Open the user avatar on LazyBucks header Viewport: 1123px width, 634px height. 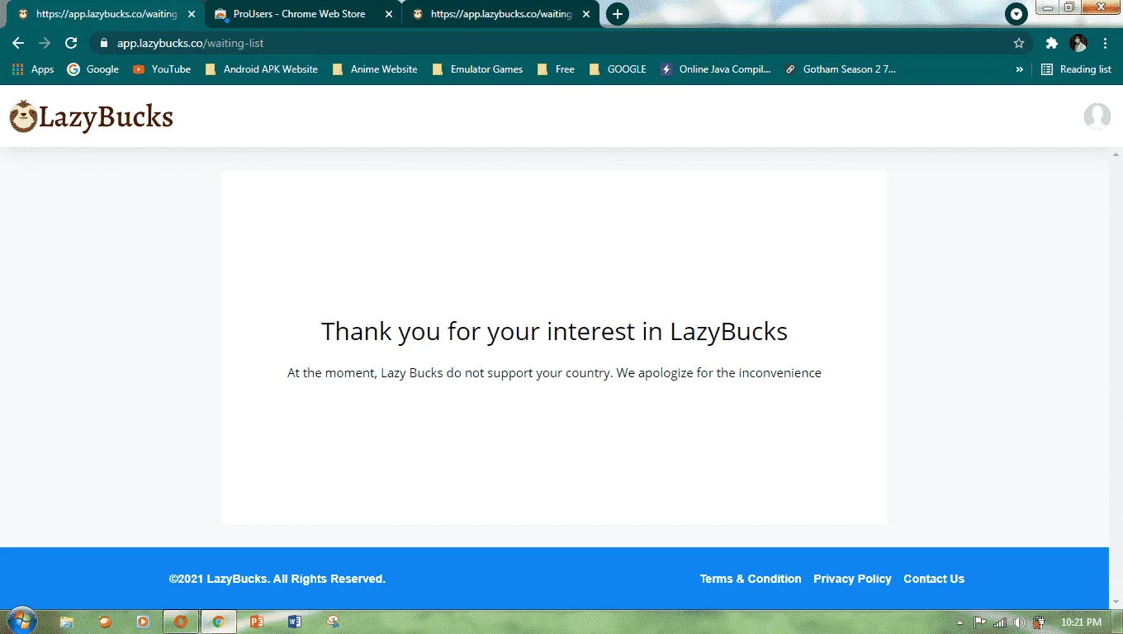click(x=1097, y=116)
